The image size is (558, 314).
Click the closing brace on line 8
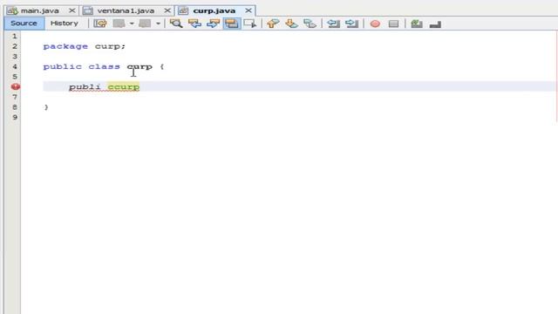pyautogui.click(x=46, y=107)
